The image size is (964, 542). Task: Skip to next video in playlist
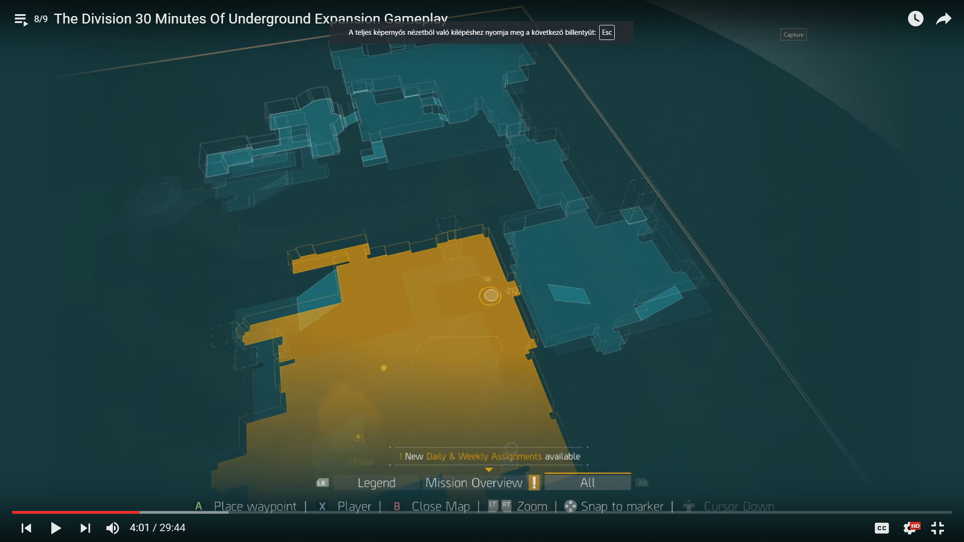85,528
